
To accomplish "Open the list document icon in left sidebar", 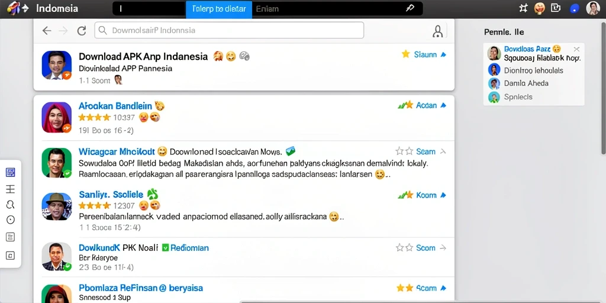I will 11,237.
